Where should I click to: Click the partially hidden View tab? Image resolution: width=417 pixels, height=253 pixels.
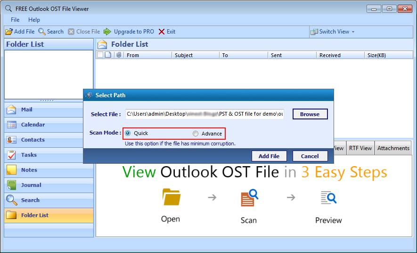339,148
